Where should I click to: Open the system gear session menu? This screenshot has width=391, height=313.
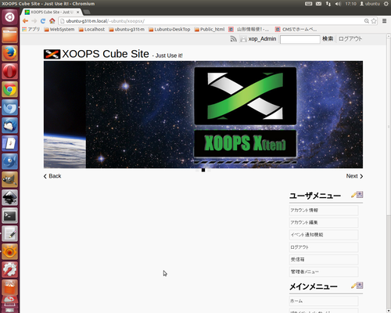[386, 4]
